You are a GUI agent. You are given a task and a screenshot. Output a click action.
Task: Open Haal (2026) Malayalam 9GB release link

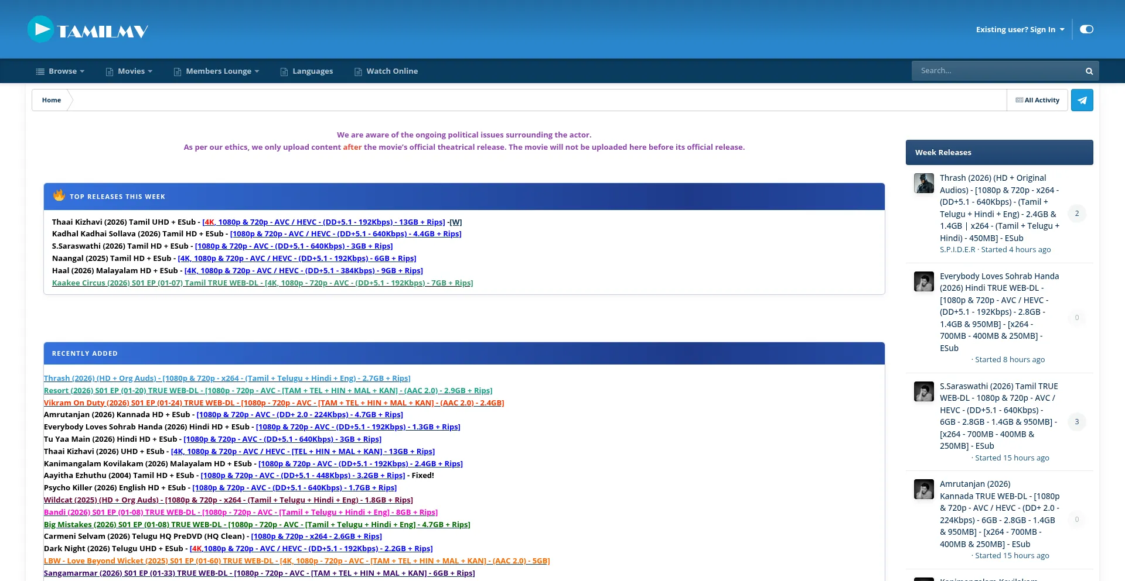pyautogui.click(x=304, y=271)
